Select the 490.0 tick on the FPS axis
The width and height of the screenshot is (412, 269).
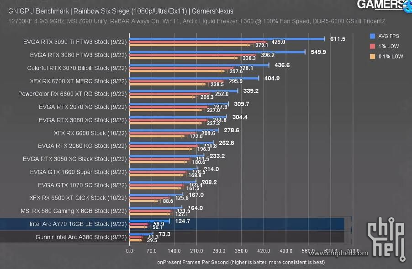point(286,251)
